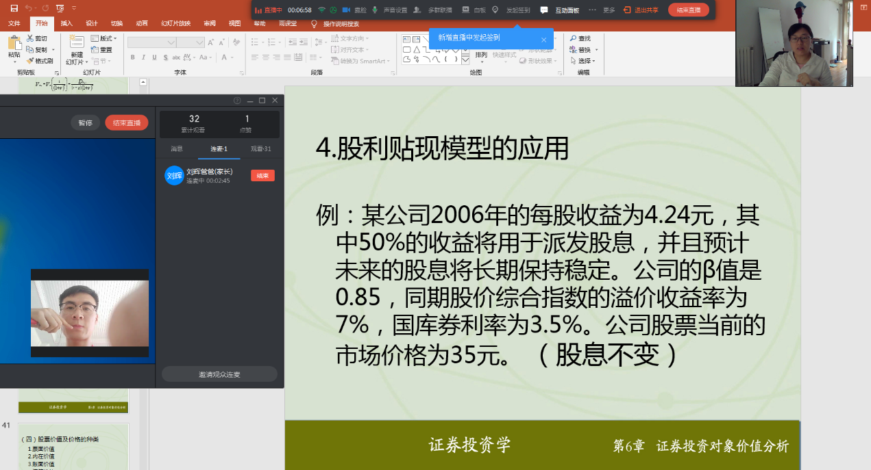
Task: Open the Select (选择) dropdown in editing group
Action: click(x=583, y=61)
